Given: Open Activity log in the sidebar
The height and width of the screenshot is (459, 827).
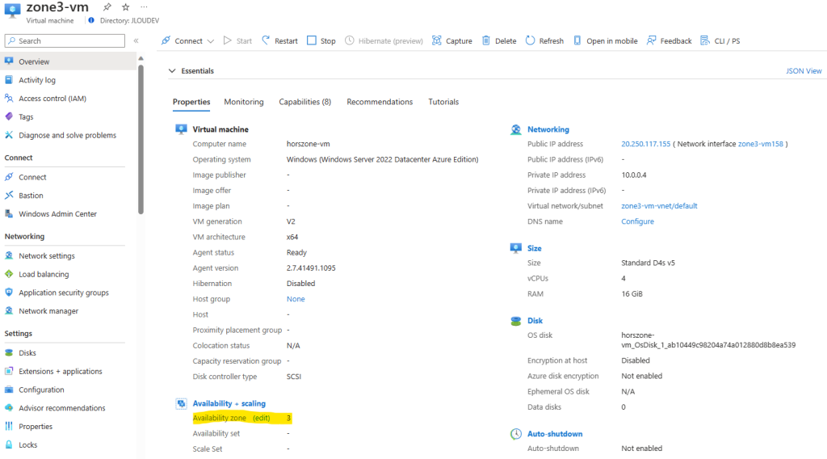Looking at the screenshot, I should tap(37, 80).
